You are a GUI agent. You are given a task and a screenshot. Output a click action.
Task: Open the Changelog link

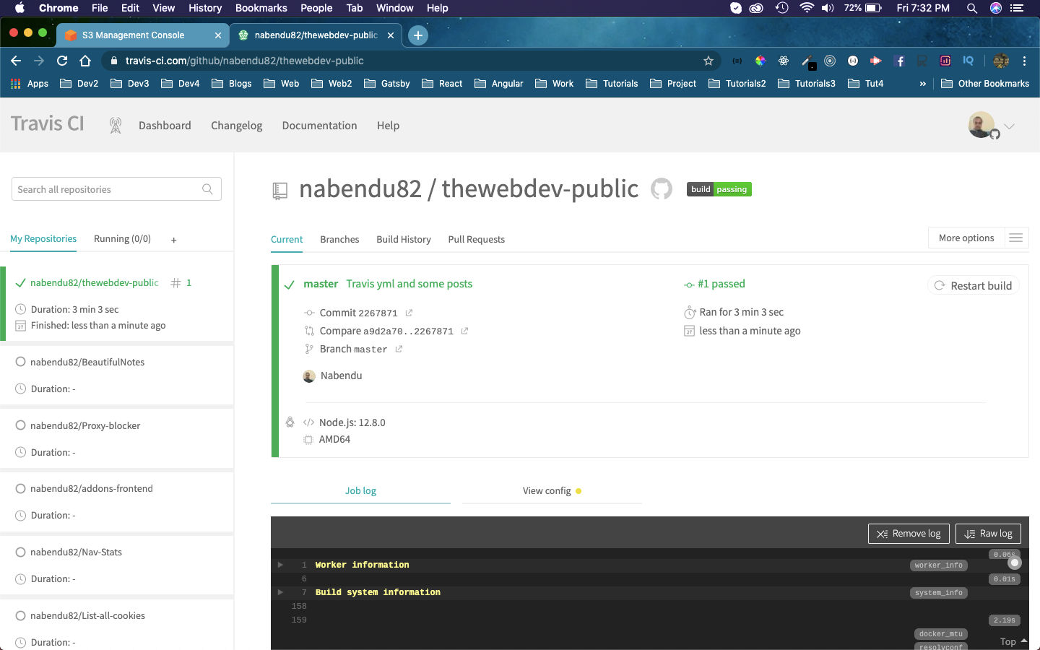point(236,126)
